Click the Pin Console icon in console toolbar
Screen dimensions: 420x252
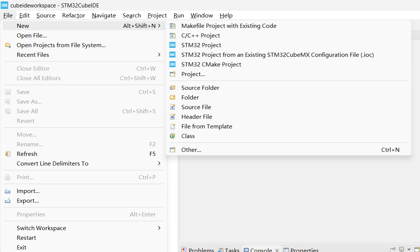pyautogui.click(x=392, y=250)
